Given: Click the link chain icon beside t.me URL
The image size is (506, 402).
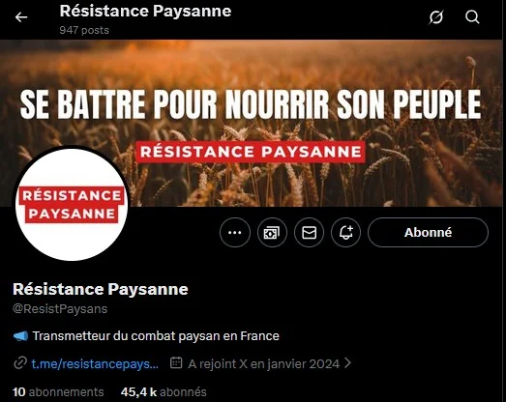Looking at the screenshot, I should pos(20,363).
